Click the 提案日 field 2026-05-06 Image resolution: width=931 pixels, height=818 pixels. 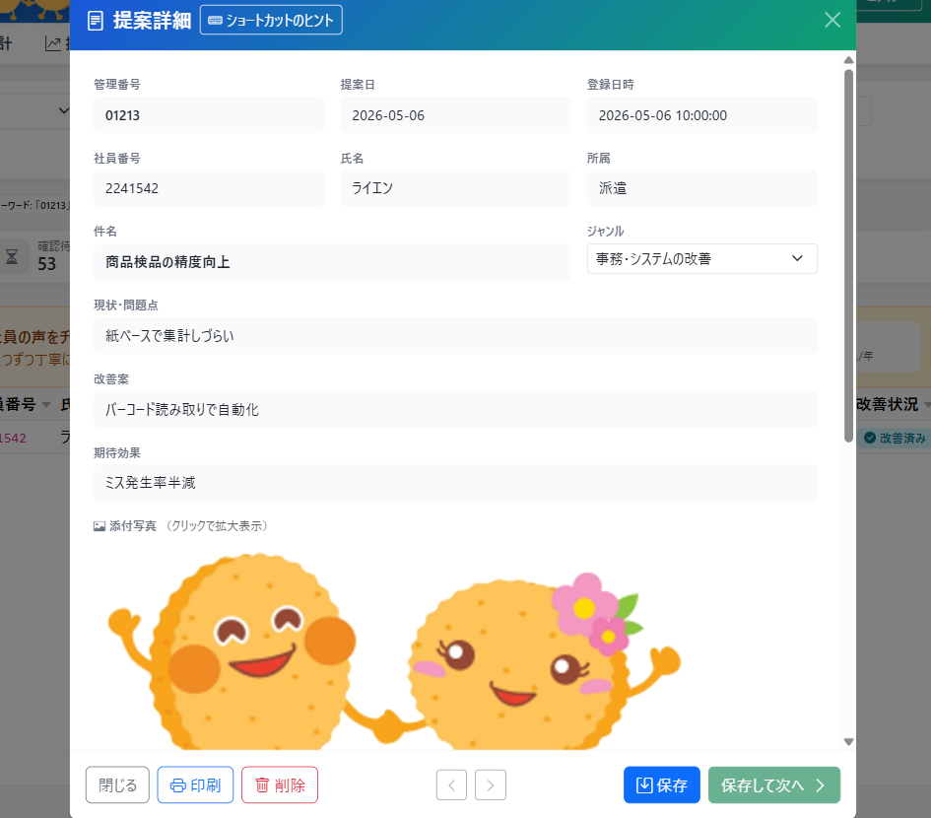[x=455, y=115]
